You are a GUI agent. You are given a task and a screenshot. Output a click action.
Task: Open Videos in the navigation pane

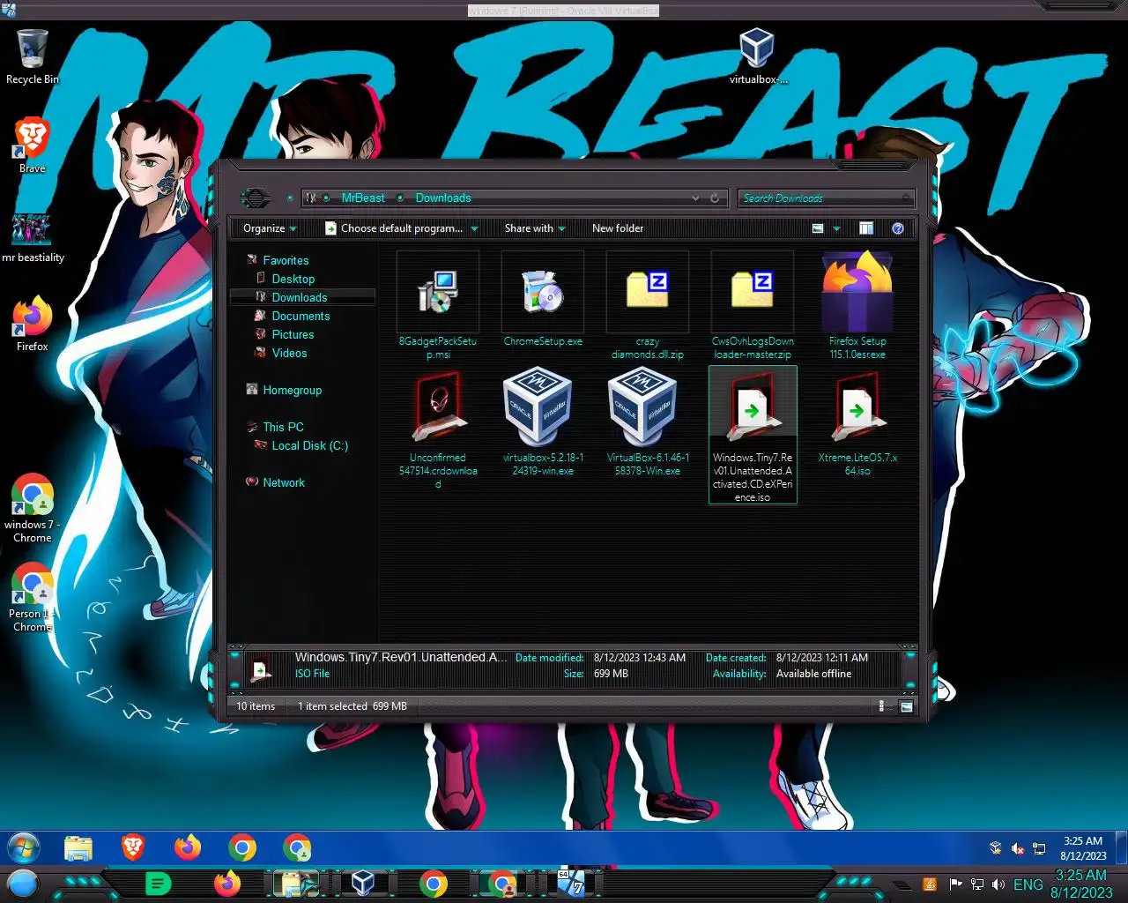(x=289, y=353)
